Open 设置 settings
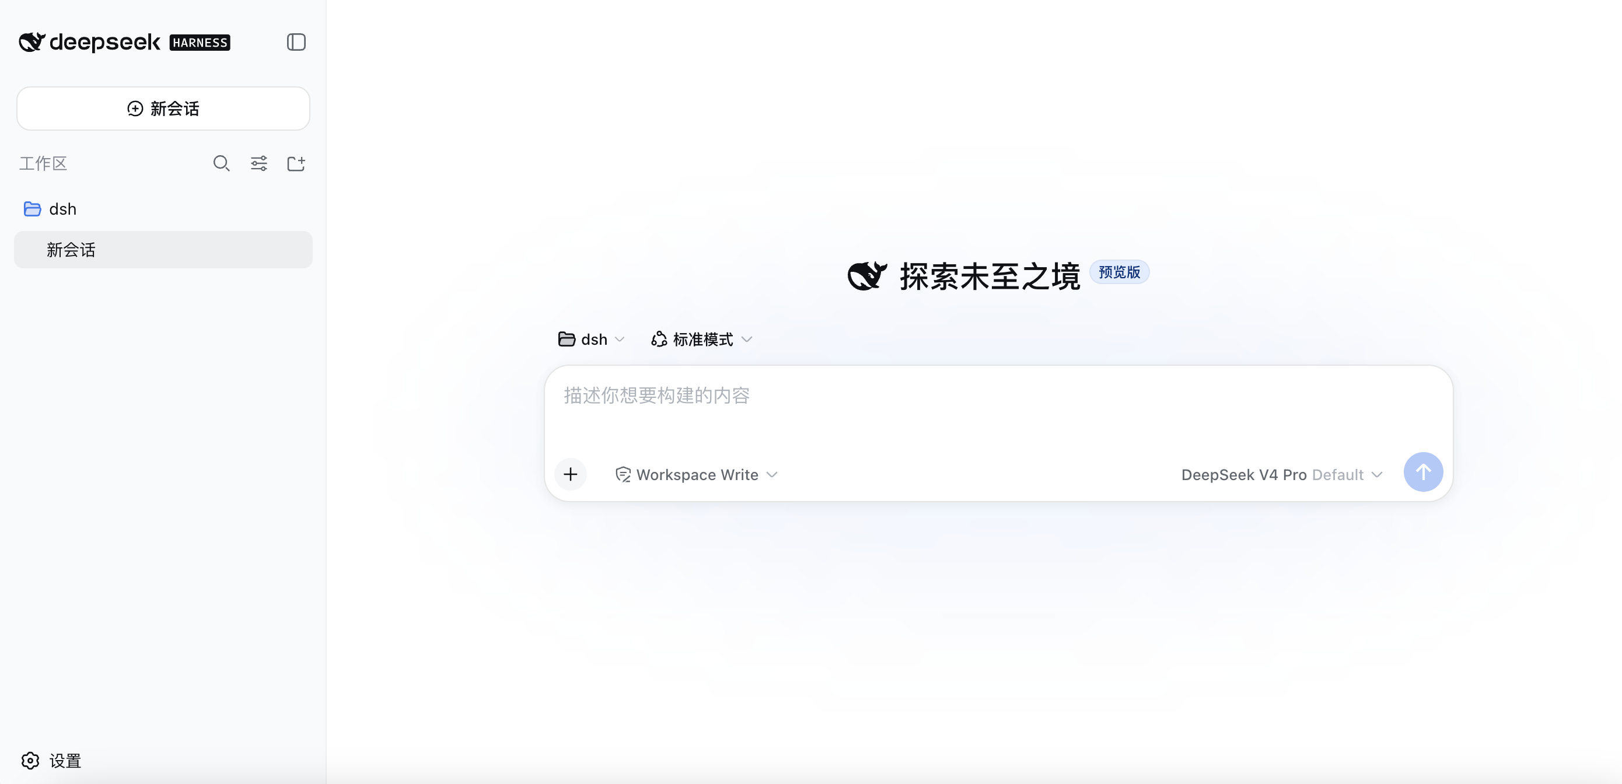This screenshot has height=784, width=1622. (51, 761)
